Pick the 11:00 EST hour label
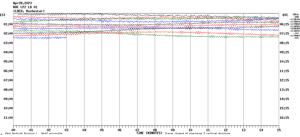The width and height of the screenshot is (300, 137). (x=8, y=118)
